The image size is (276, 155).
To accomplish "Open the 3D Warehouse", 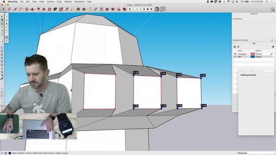I will [x=107, y=9].
